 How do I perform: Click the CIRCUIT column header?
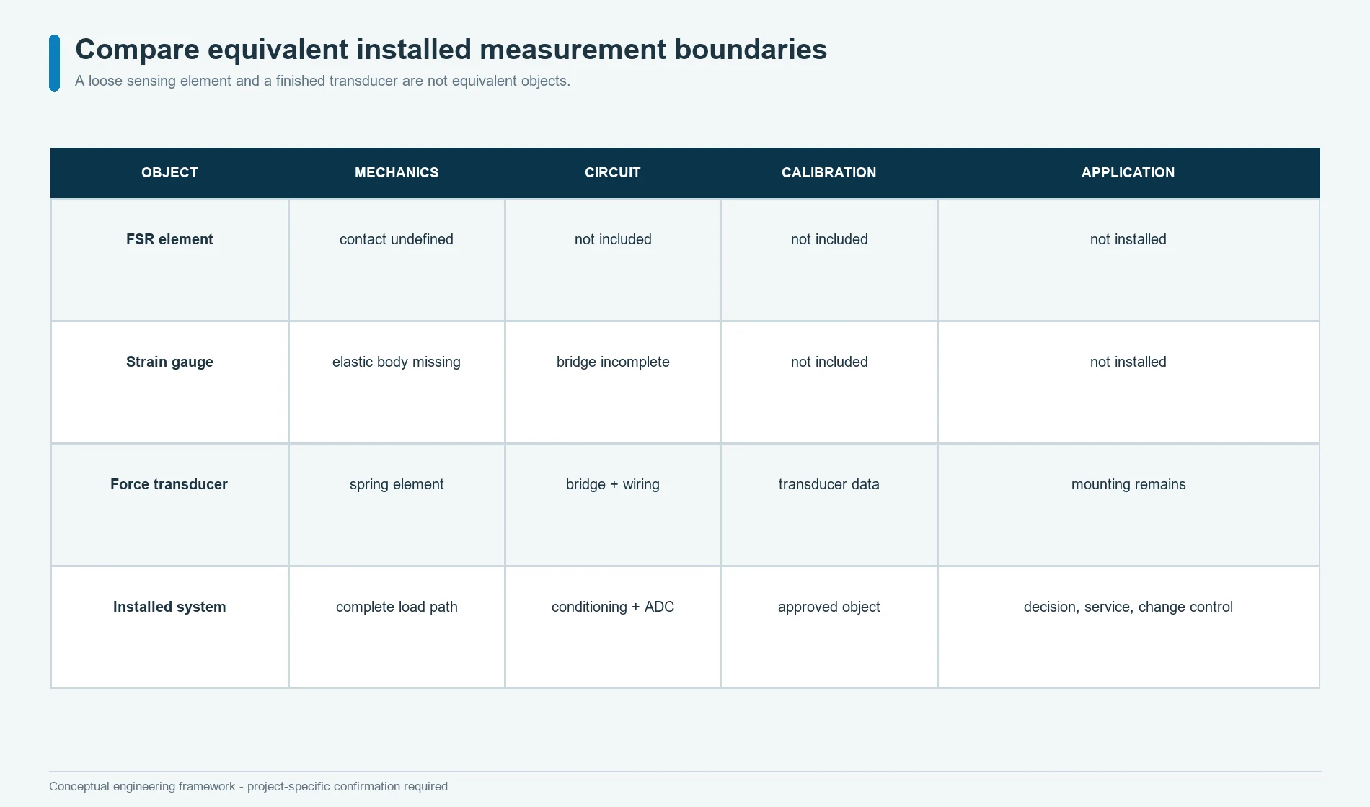point(613,173)
